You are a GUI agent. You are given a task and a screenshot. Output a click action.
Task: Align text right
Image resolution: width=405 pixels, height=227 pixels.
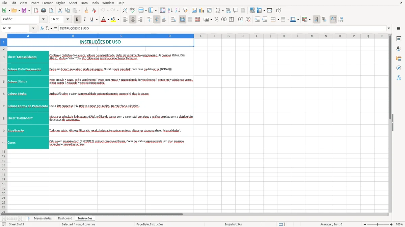coord(140,20)
